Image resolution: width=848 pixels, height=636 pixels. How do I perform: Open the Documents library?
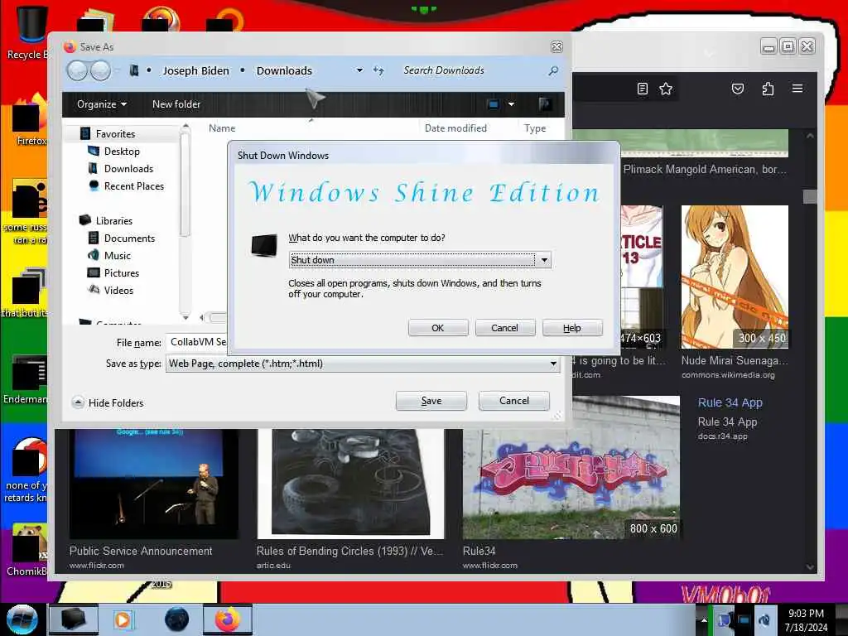129,238
